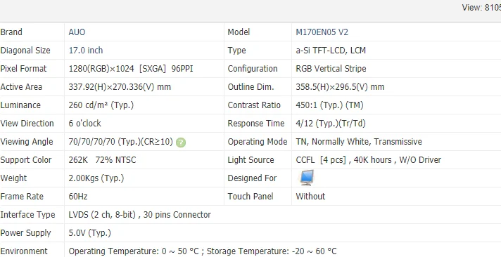Screen dimensions: 501x257
Task: Click the 6 o'clock view direction value
Action: [x=84, y=124]
